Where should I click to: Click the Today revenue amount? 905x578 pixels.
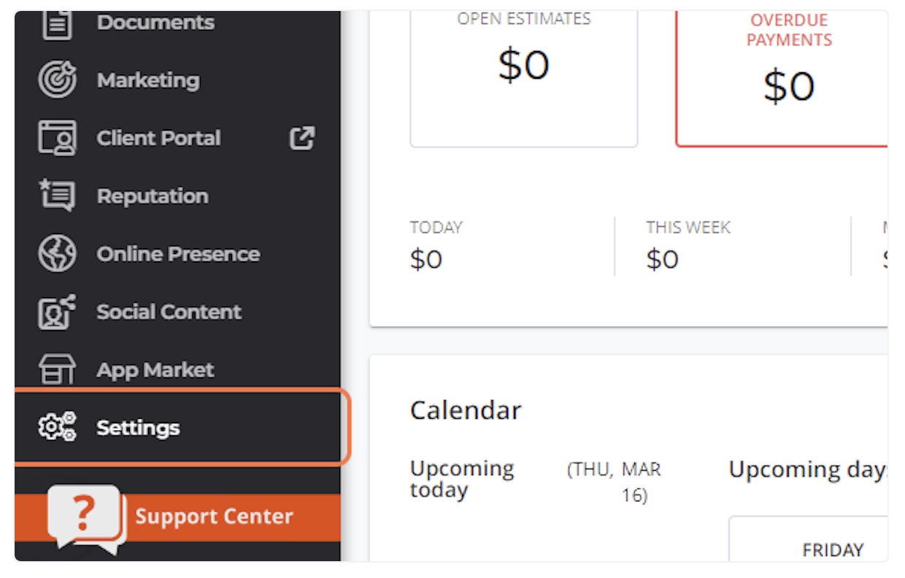pos(426,260)
